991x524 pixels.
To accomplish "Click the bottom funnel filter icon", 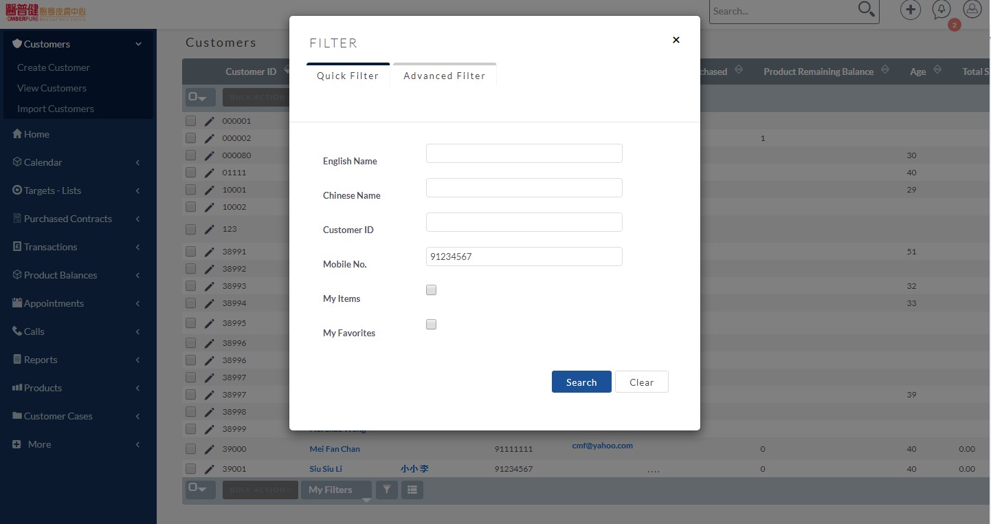I will (387, 490).
